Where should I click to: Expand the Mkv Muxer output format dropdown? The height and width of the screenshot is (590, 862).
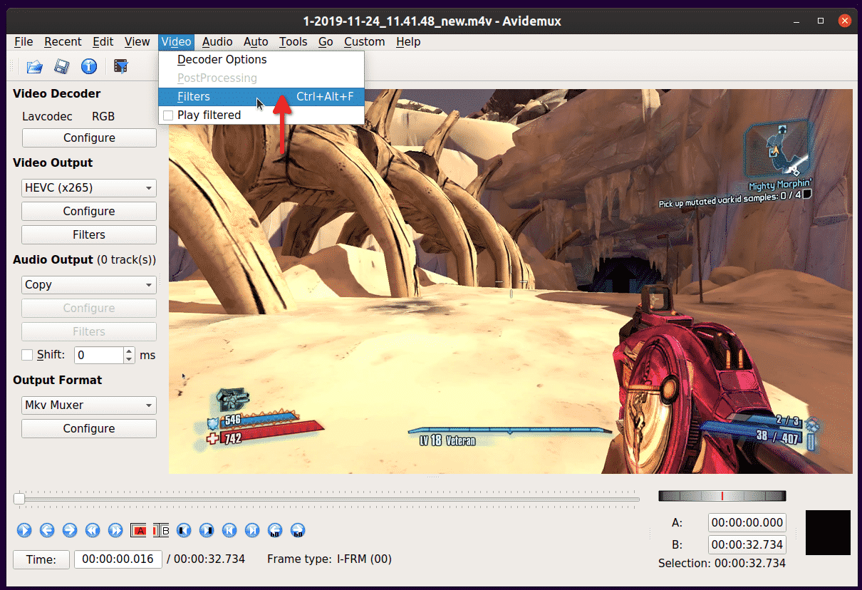pos(89,405)
